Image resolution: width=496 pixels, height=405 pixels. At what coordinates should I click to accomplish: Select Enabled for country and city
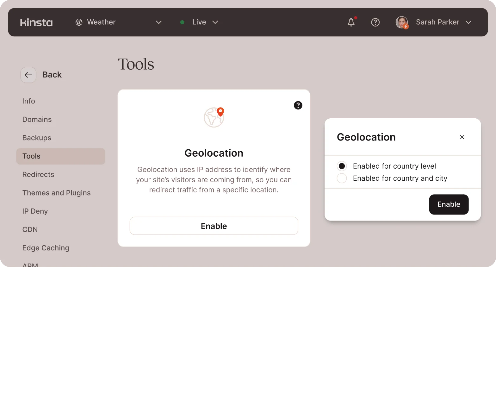[x=342, y=178]
